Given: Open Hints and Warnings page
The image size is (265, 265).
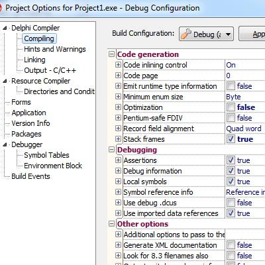Looking at the screenshot, I should [x=55, y=49].
